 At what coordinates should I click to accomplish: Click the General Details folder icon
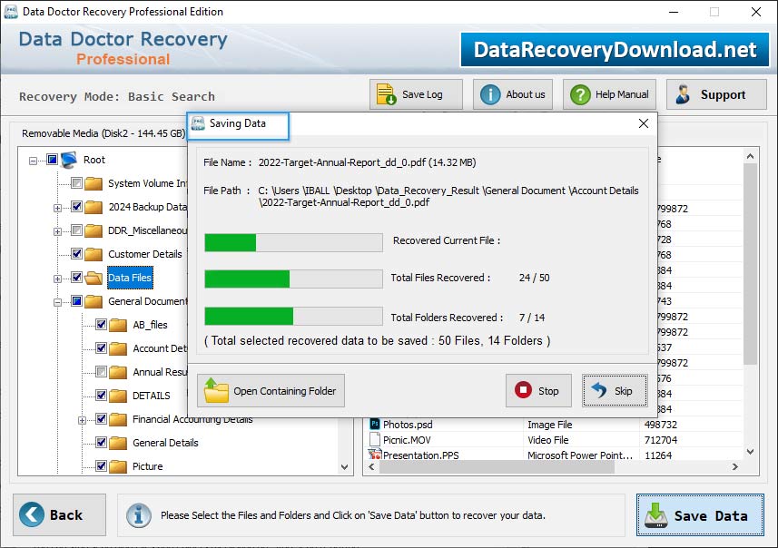click(118, 443)
